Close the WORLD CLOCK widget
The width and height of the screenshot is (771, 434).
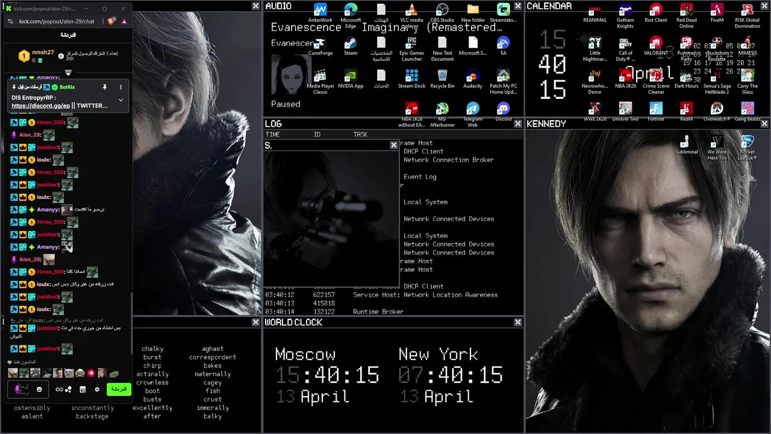coord(518,322)
